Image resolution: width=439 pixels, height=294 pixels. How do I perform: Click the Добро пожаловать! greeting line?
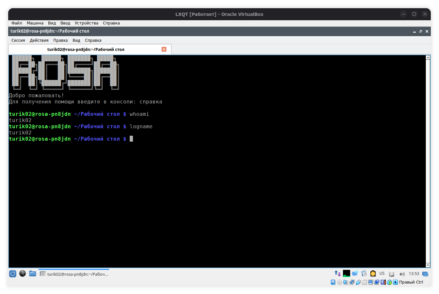(36, 95)
